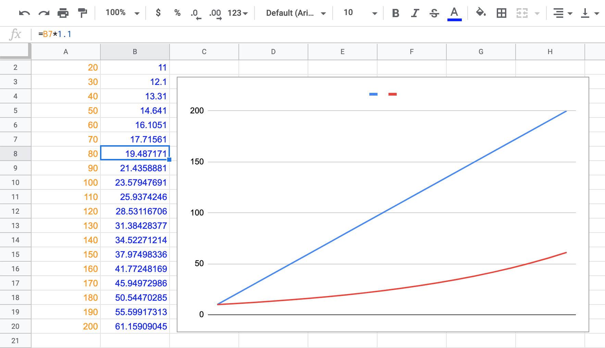
Task: Open the Fill color bucket icon
Action: tap(481, 13)
